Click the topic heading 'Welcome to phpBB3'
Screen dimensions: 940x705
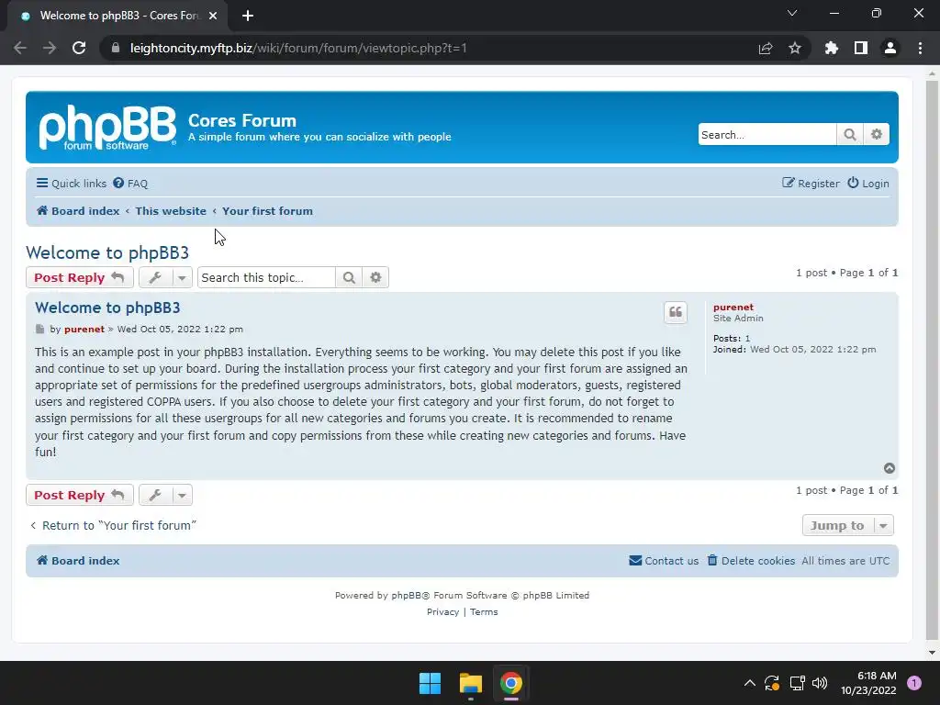click(107, 253)
